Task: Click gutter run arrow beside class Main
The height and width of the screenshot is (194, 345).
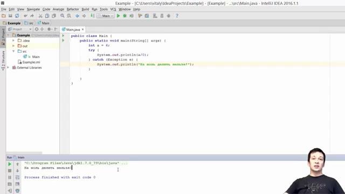Action: 63,36
